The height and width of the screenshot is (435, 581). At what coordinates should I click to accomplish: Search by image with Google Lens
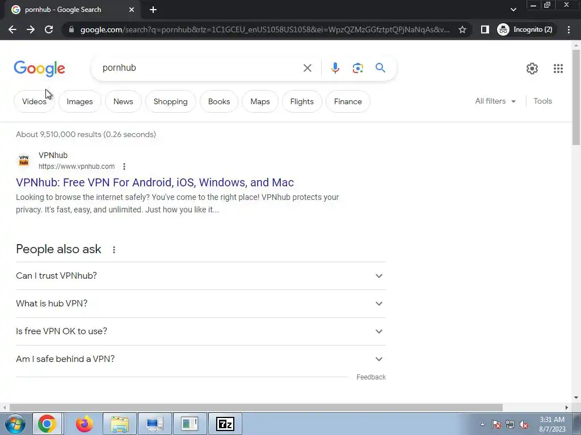coord(357,68)
